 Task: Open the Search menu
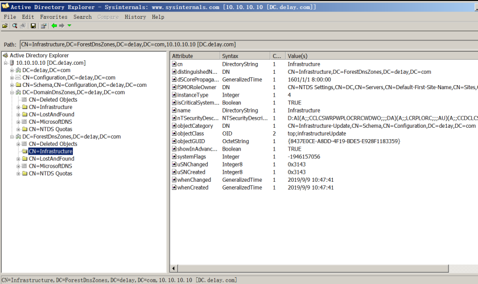[x=83, y=17]
